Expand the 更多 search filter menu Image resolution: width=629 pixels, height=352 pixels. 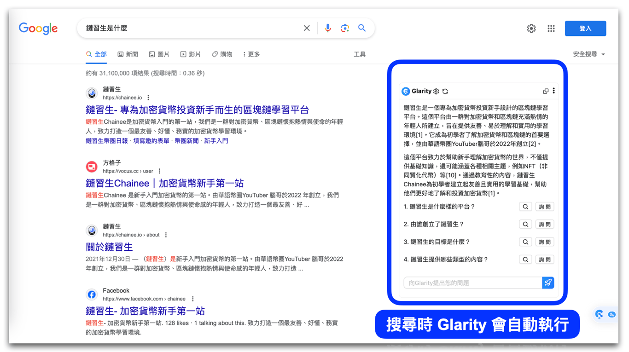251,54
